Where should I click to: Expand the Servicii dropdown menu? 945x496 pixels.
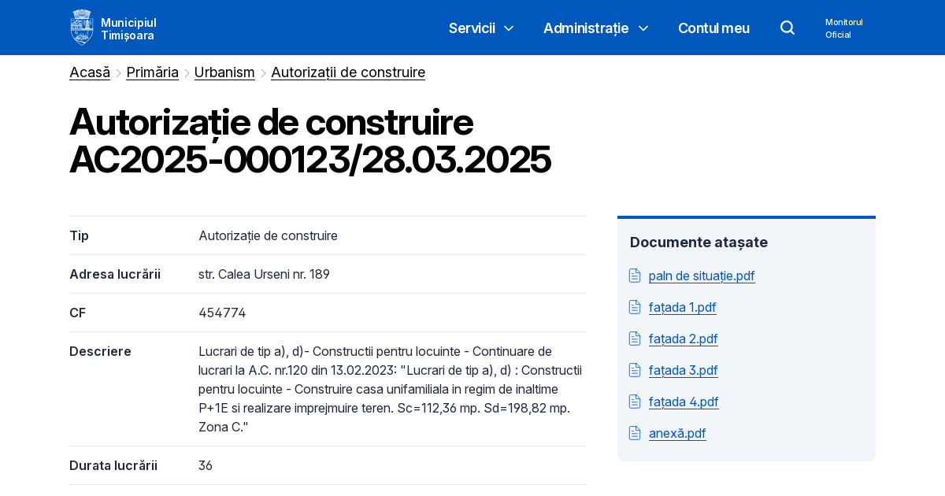point(481,28)
